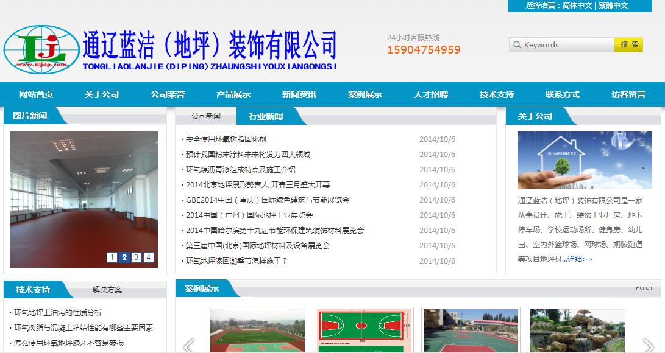Show slide 4 in image slideshow
The image size is (665, 353).
pyautogui.click(x=149, y=257)
